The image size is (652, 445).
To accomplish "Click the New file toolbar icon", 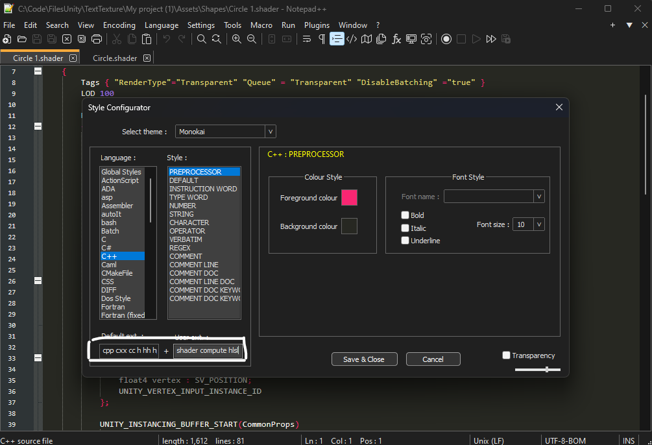I will 7,39.
